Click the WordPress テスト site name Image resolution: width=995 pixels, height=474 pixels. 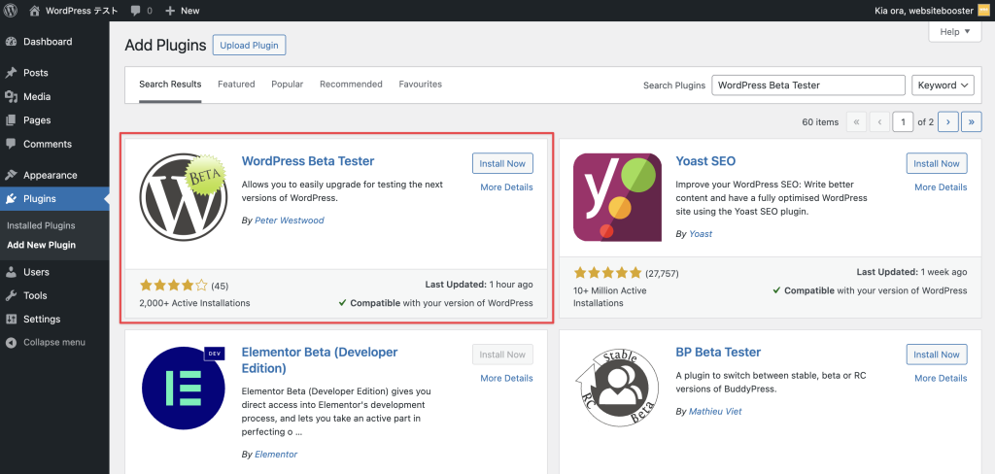(82, 11)
